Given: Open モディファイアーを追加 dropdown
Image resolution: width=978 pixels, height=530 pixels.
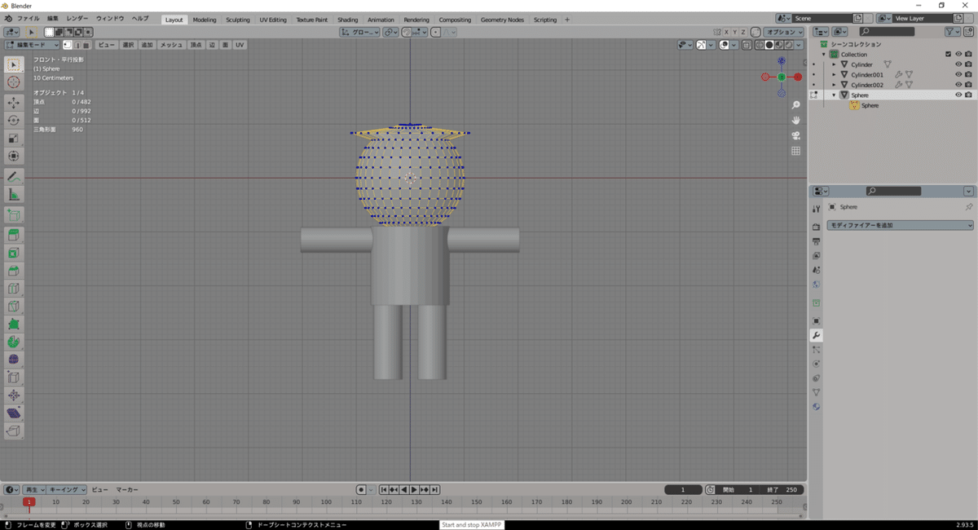Looking at the screenshot, I should click(x=901, y=225).
